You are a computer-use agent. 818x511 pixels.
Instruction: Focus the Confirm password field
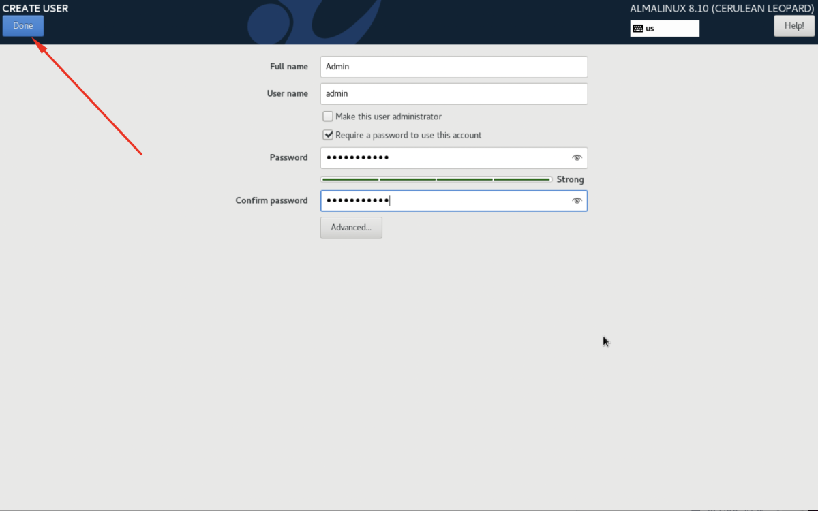tap(443, 201)
